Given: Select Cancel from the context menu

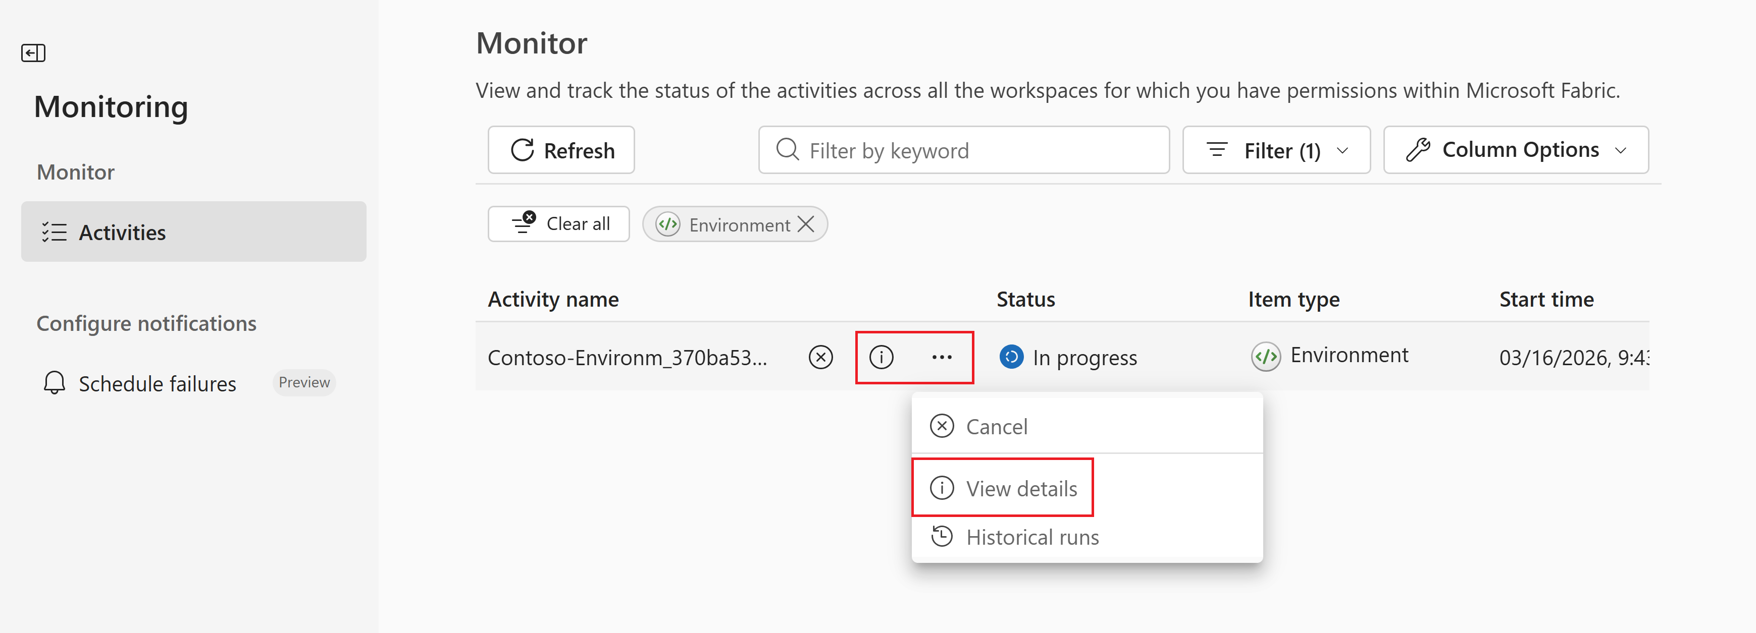Looking at the screenshot, I should pos(996,427).
